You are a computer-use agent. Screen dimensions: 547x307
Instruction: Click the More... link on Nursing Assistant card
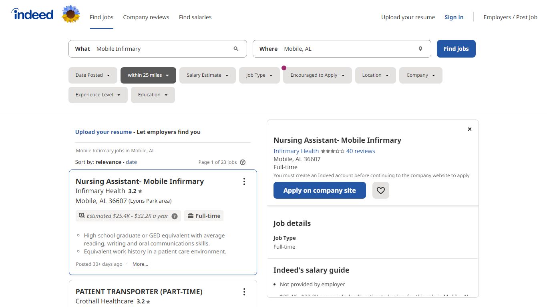140,264
